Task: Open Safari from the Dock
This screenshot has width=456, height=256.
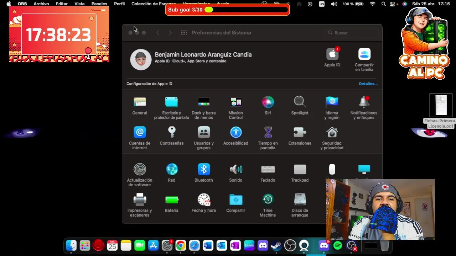Action: point(194,245)
